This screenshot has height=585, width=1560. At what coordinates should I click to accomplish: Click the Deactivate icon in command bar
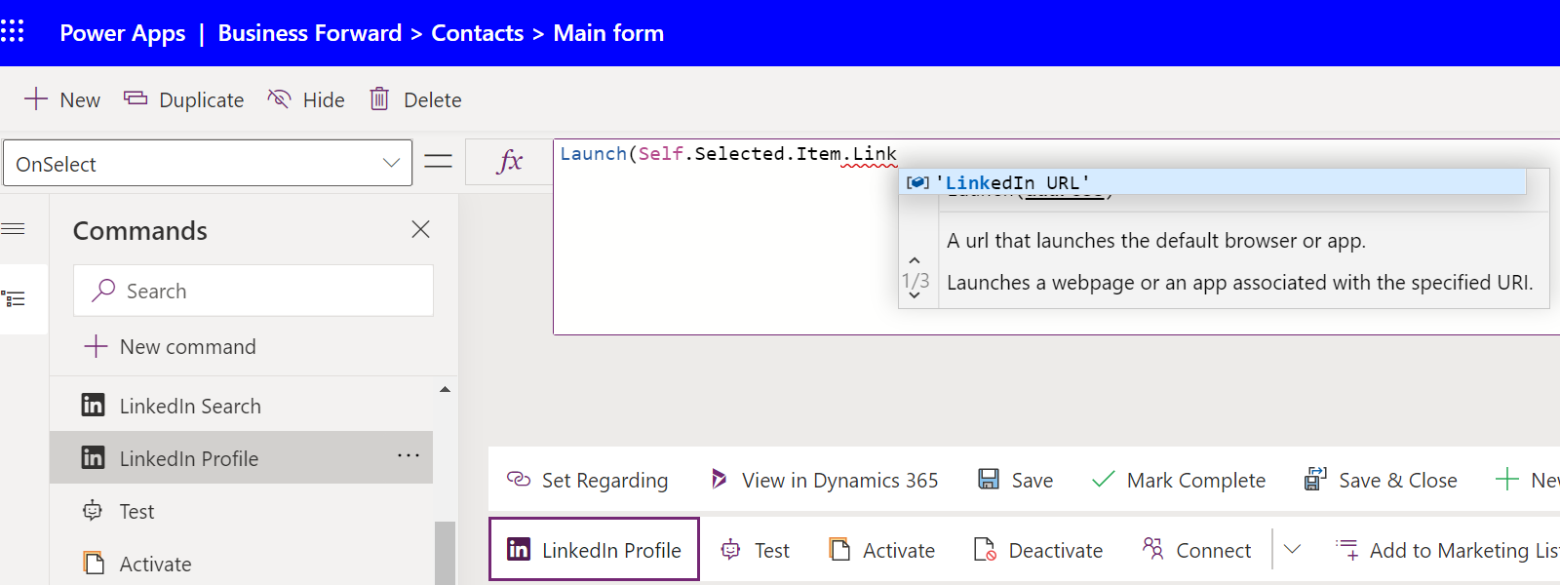pos(985,549)
